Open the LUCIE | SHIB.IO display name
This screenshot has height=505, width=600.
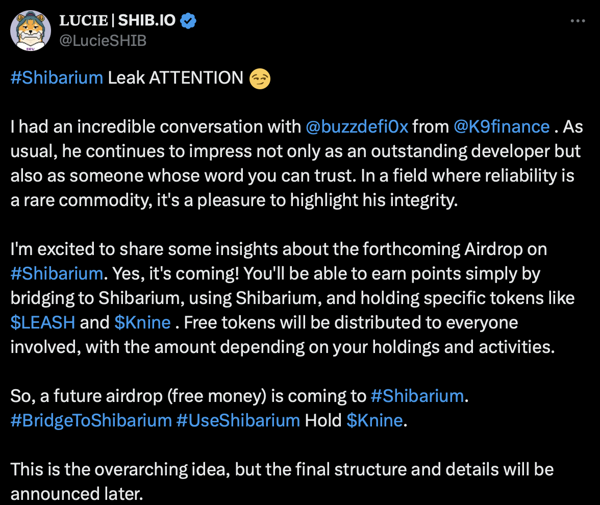click(117, 21)
